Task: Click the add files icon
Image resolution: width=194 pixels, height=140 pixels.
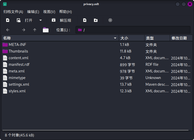Action: [x=85, y=20]
